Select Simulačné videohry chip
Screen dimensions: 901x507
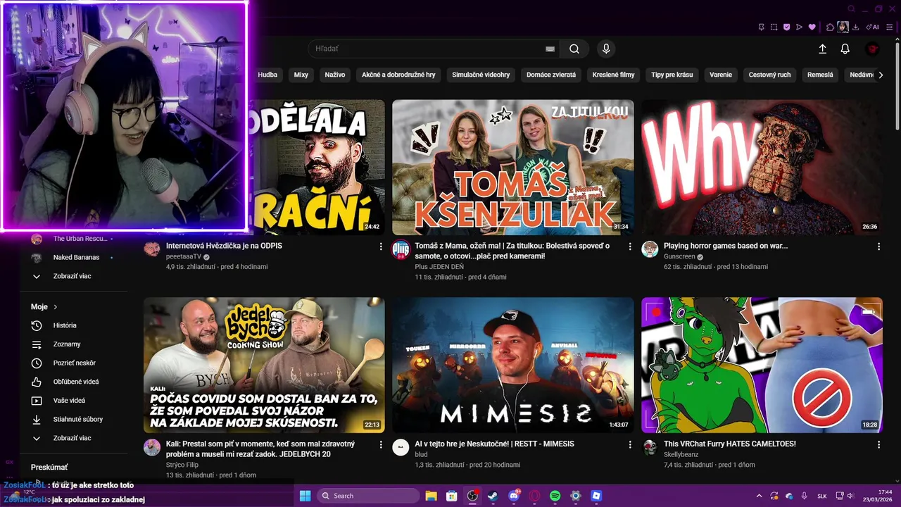point(481,75)
